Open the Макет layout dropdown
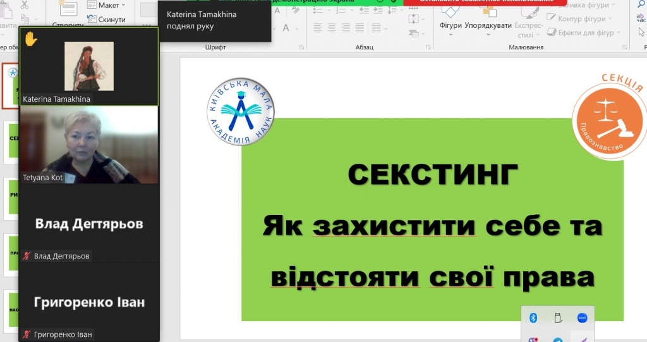The height and width of the screenshot is (342, 647). [x=106, y=5]
